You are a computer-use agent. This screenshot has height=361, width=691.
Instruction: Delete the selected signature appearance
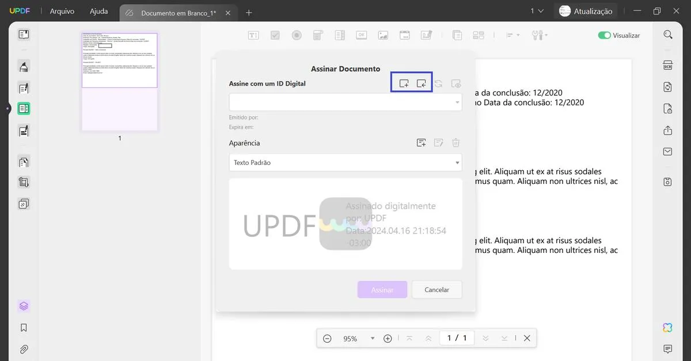(455, 143)
